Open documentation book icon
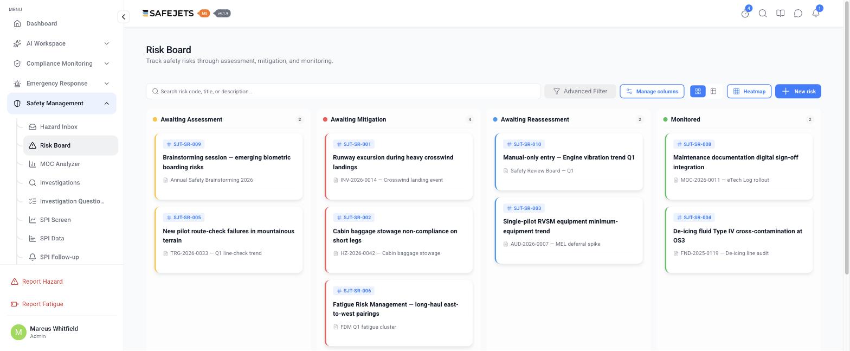 [x=781, y=14]
